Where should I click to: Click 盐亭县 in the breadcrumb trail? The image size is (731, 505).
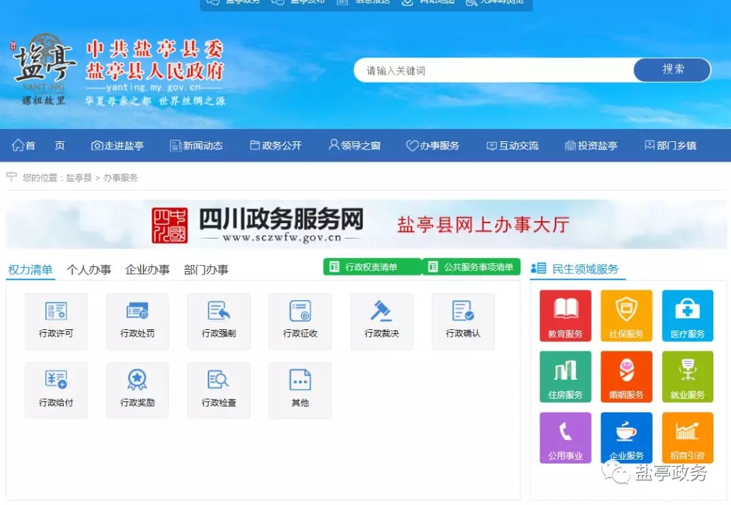tap(79, 178)
